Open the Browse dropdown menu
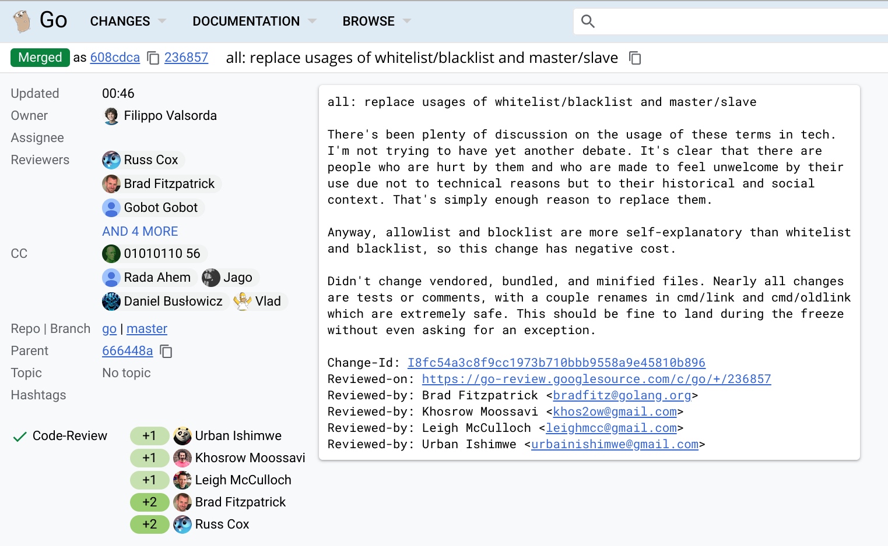This screenshot has width=888, height=546. (376, 22)
